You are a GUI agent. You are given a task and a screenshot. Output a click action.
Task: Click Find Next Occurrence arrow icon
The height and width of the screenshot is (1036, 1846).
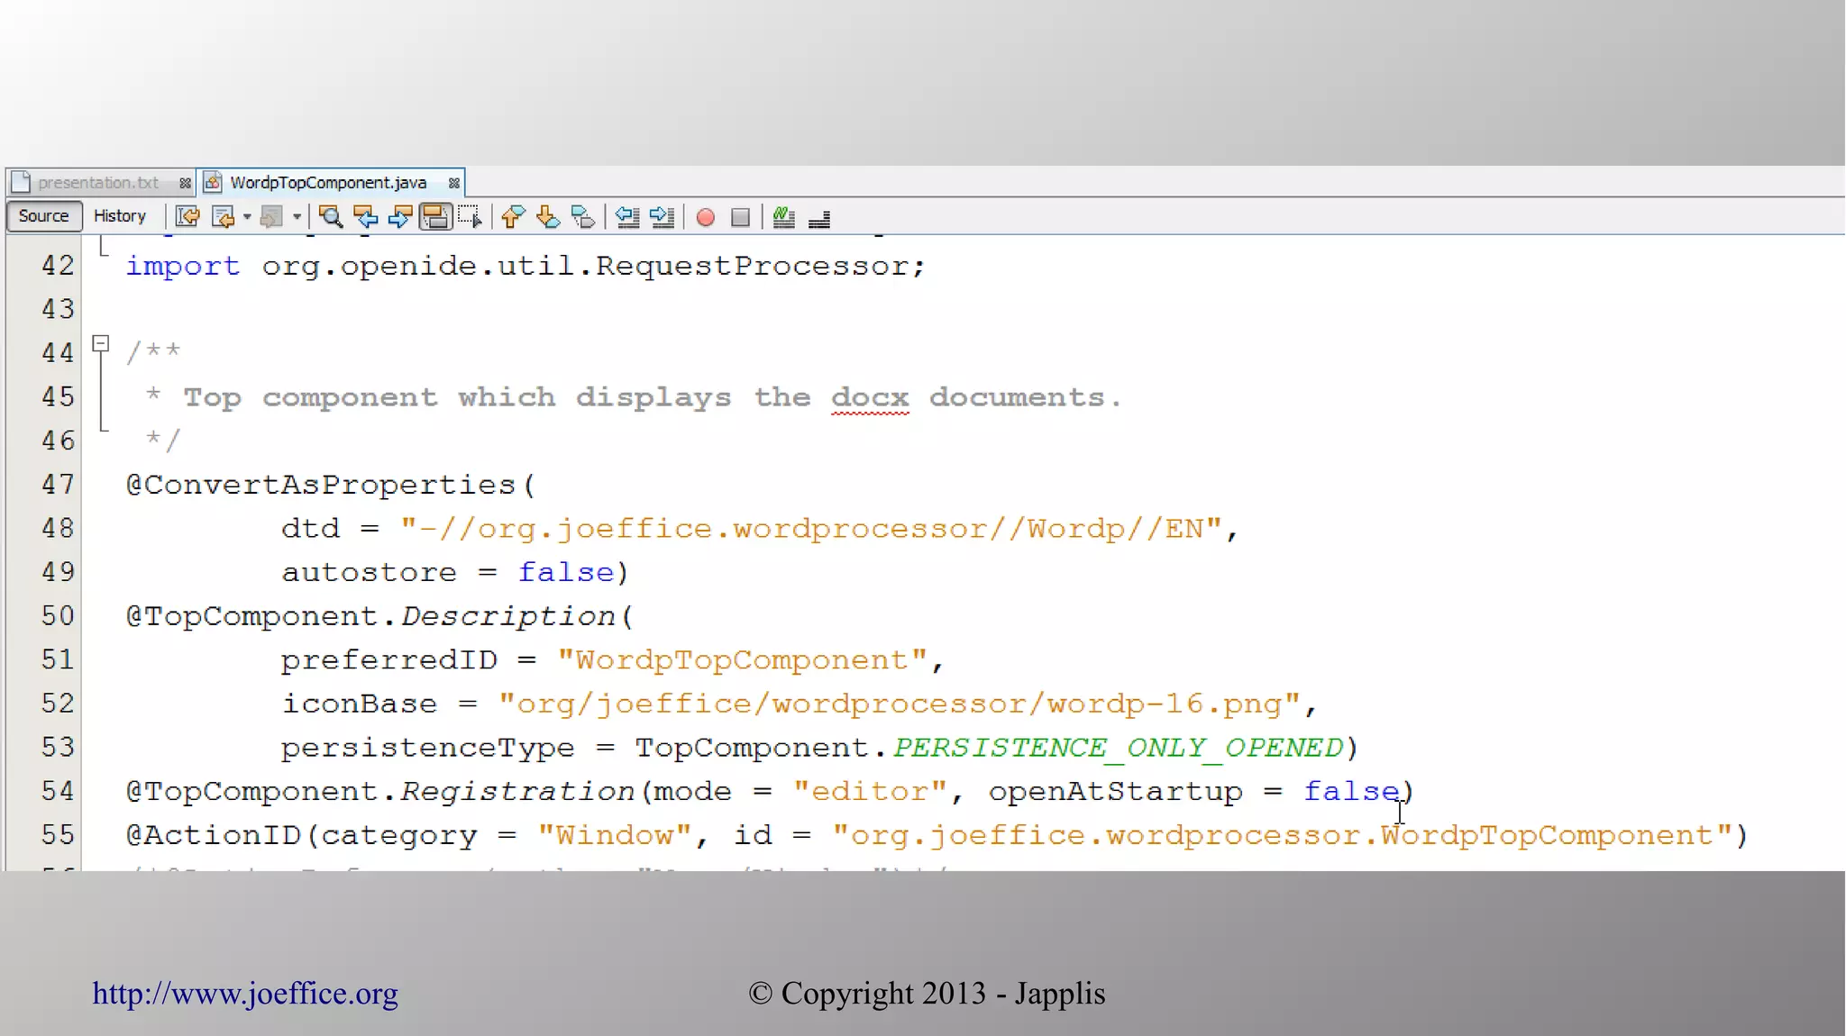pyautogui.click(x=400, y=217)
